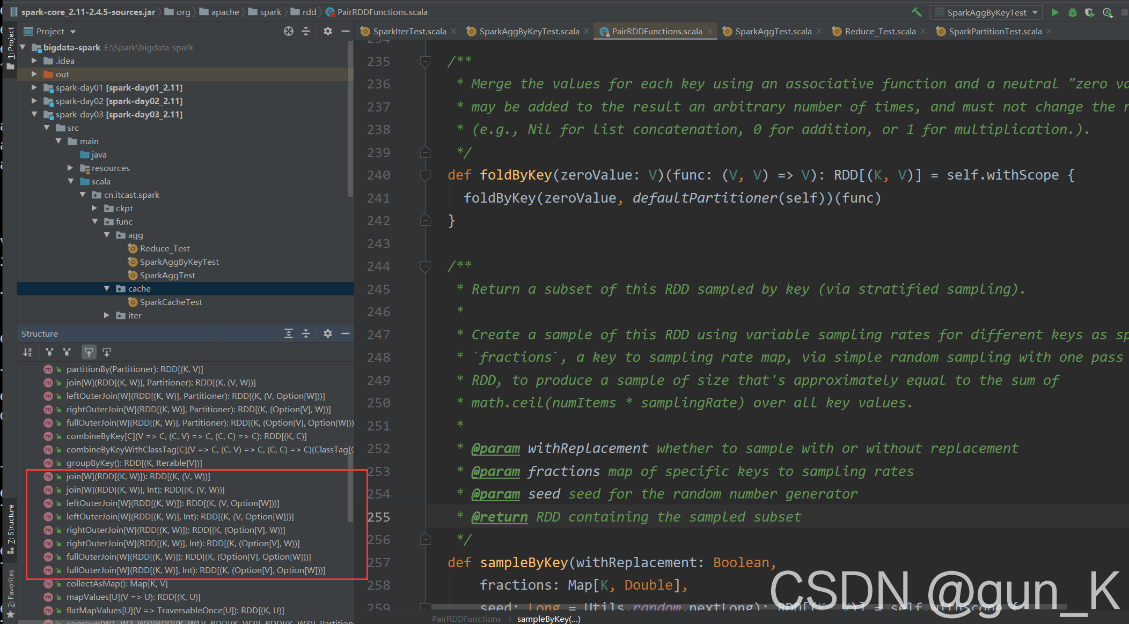Expand the .idea folder
1129x624 pixels.
pyautogui.click(x=34, y=61)
